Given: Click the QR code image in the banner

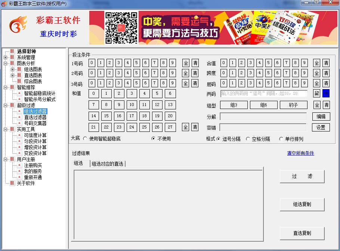Looking at the screenshot, I should point(121,28).
